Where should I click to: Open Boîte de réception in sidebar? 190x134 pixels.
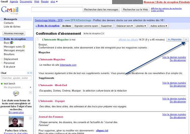pyautogui.click(x=15, y=39)
